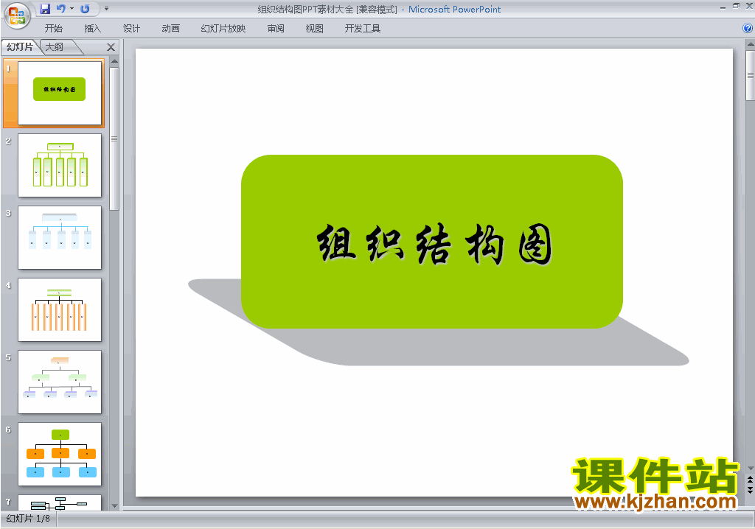
Task: Switch to the 审阅 ribbon tab
Action: pos(276,29)
